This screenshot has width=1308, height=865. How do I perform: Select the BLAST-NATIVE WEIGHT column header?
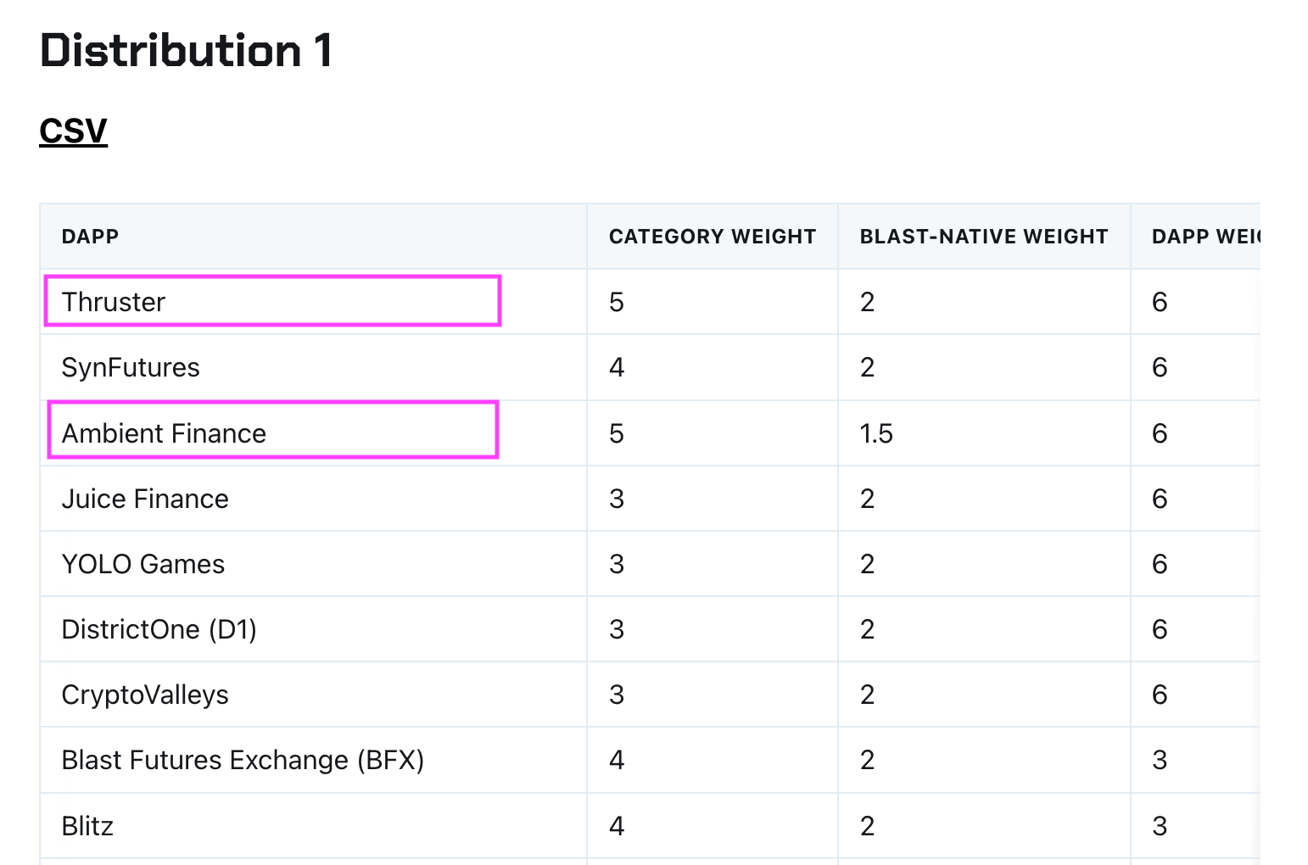(983, 237)
